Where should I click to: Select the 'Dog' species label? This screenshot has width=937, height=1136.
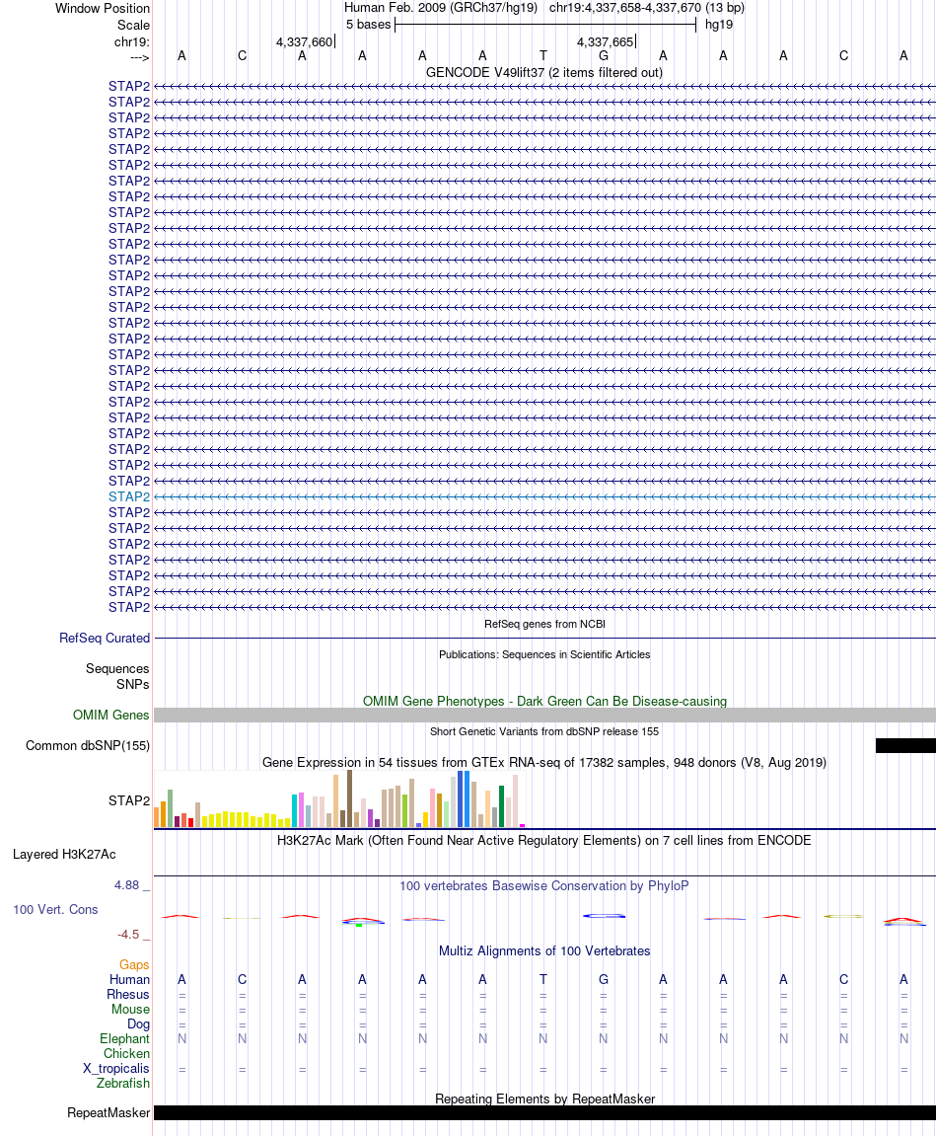tap(138, 1024)
